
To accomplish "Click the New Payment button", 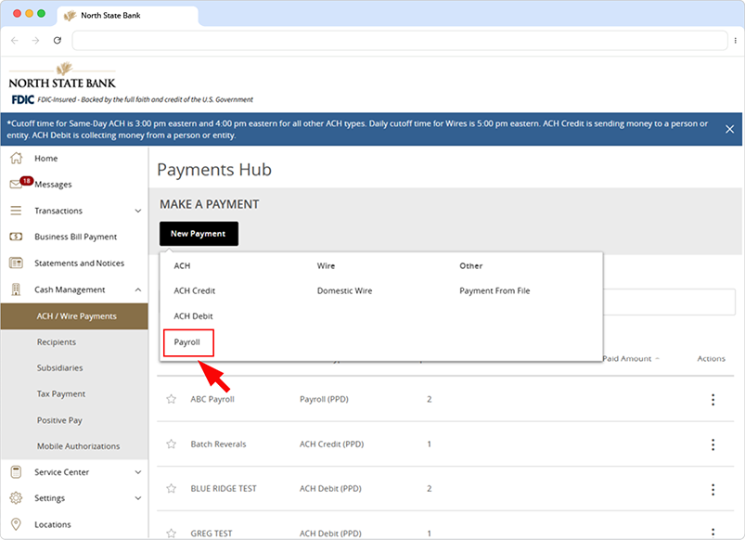I will 198,233.
